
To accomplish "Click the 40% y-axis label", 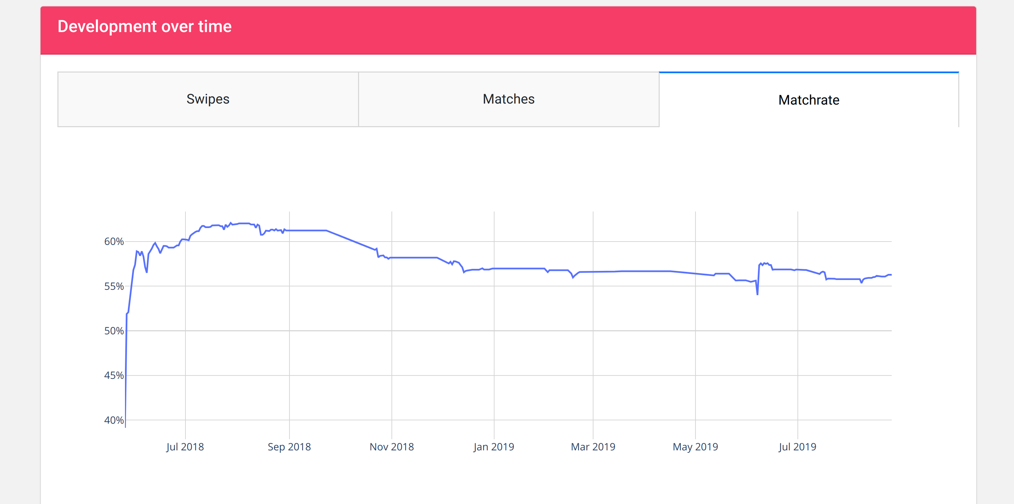I will coord(114,420).
